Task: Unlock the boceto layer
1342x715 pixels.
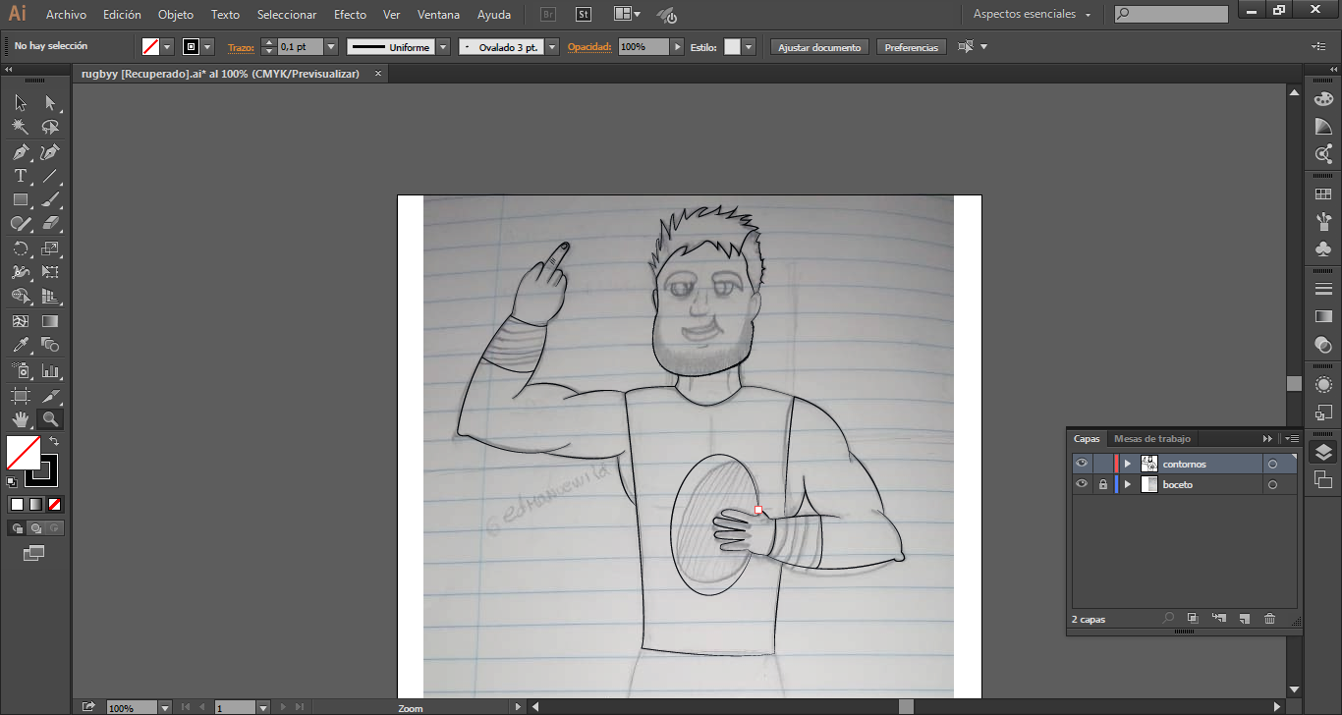Action: click(x=1103, y=484)
